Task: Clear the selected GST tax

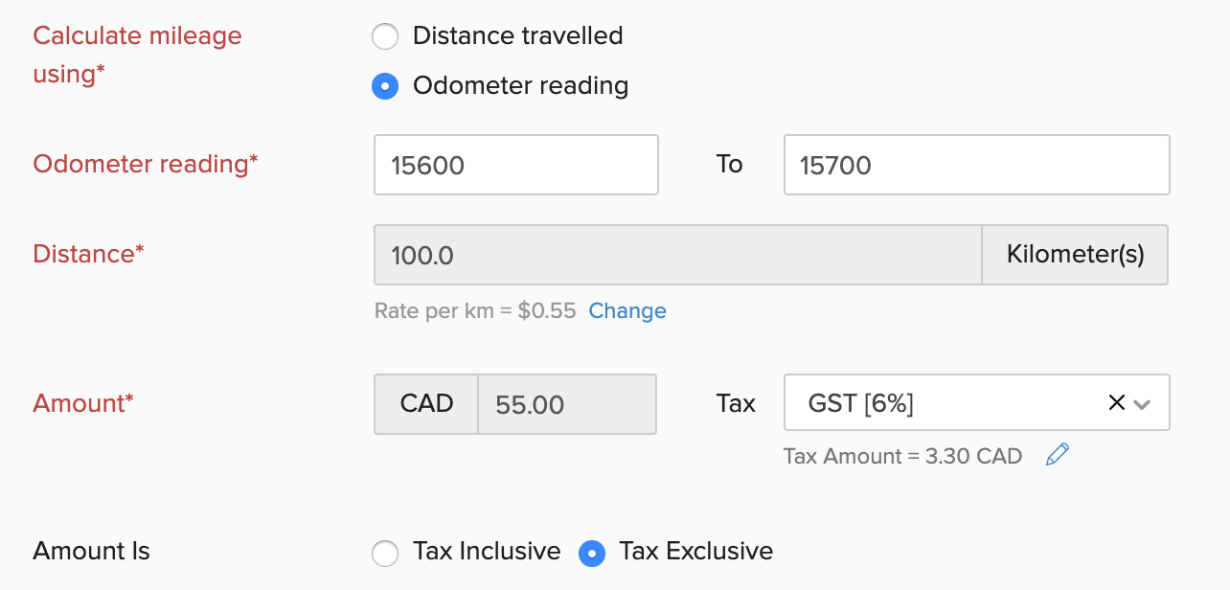Action: pos(1116,403)
